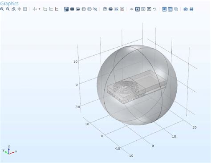Screen dimensions: 211x163
Task: Select the Graphics window tab
Action: 9,4
